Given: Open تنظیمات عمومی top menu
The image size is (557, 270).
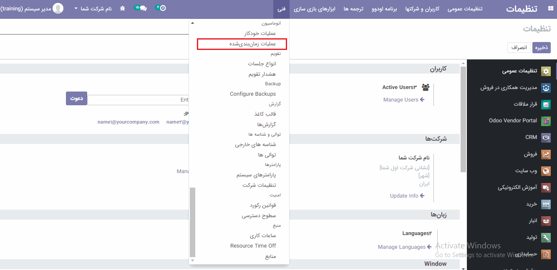Looking at the screenshot, I should point(465,9).
